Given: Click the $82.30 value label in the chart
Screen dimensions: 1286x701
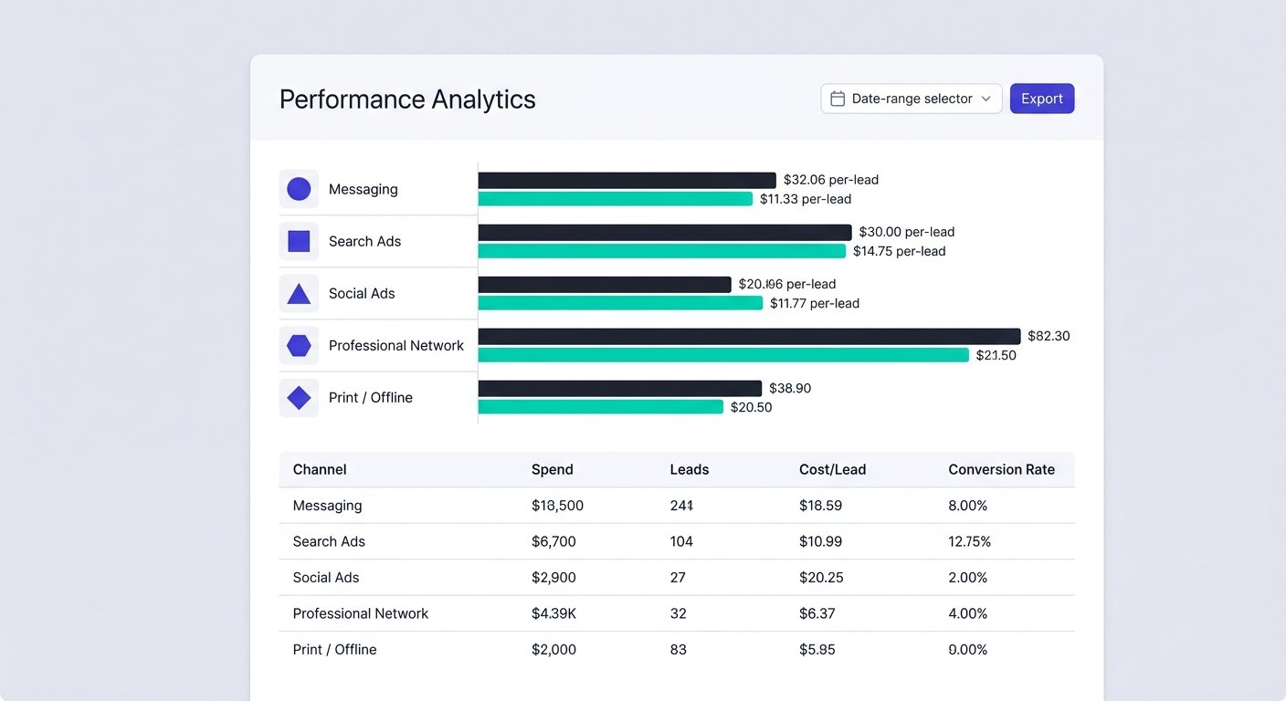Looking at the screenshot, I should pyautogui.click(x=1049, y=336).
